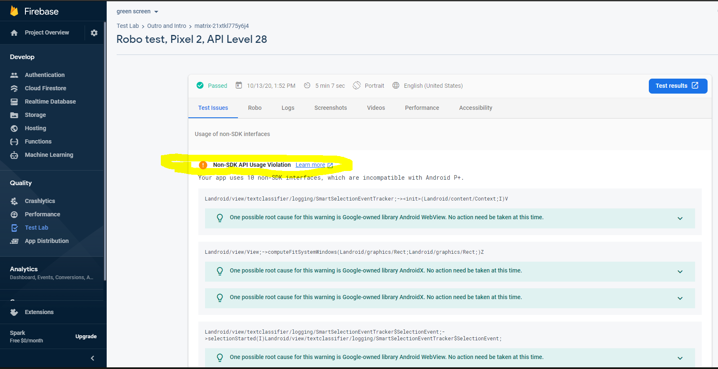Switch to the Robo tab
The height and width of the screenshot is (369, 718).
coord(255,108)
